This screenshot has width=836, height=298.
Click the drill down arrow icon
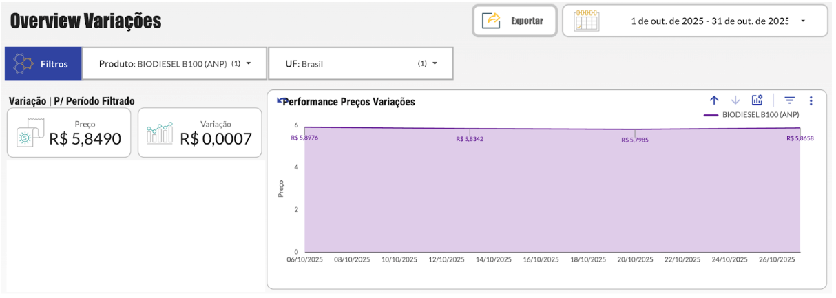pos(735,101)
